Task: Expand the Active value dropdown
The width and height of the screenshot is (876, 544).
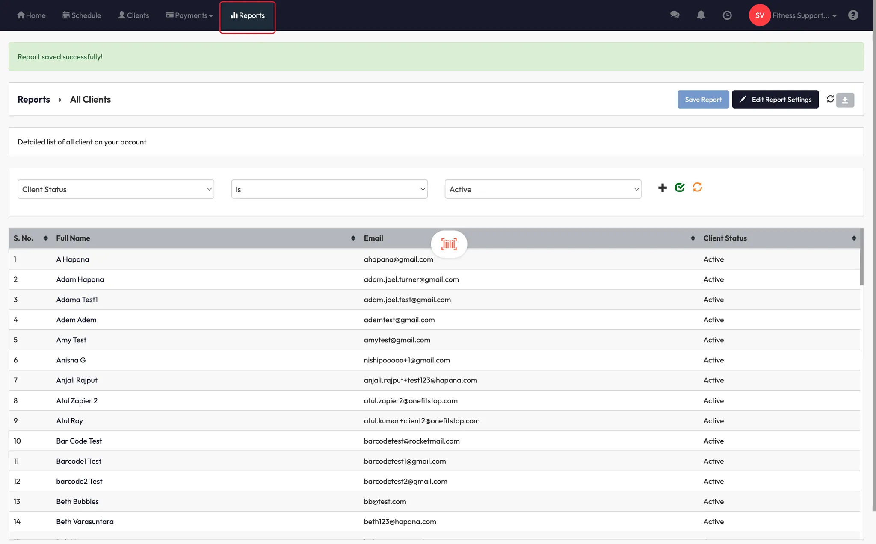Action: click(542, 189)
